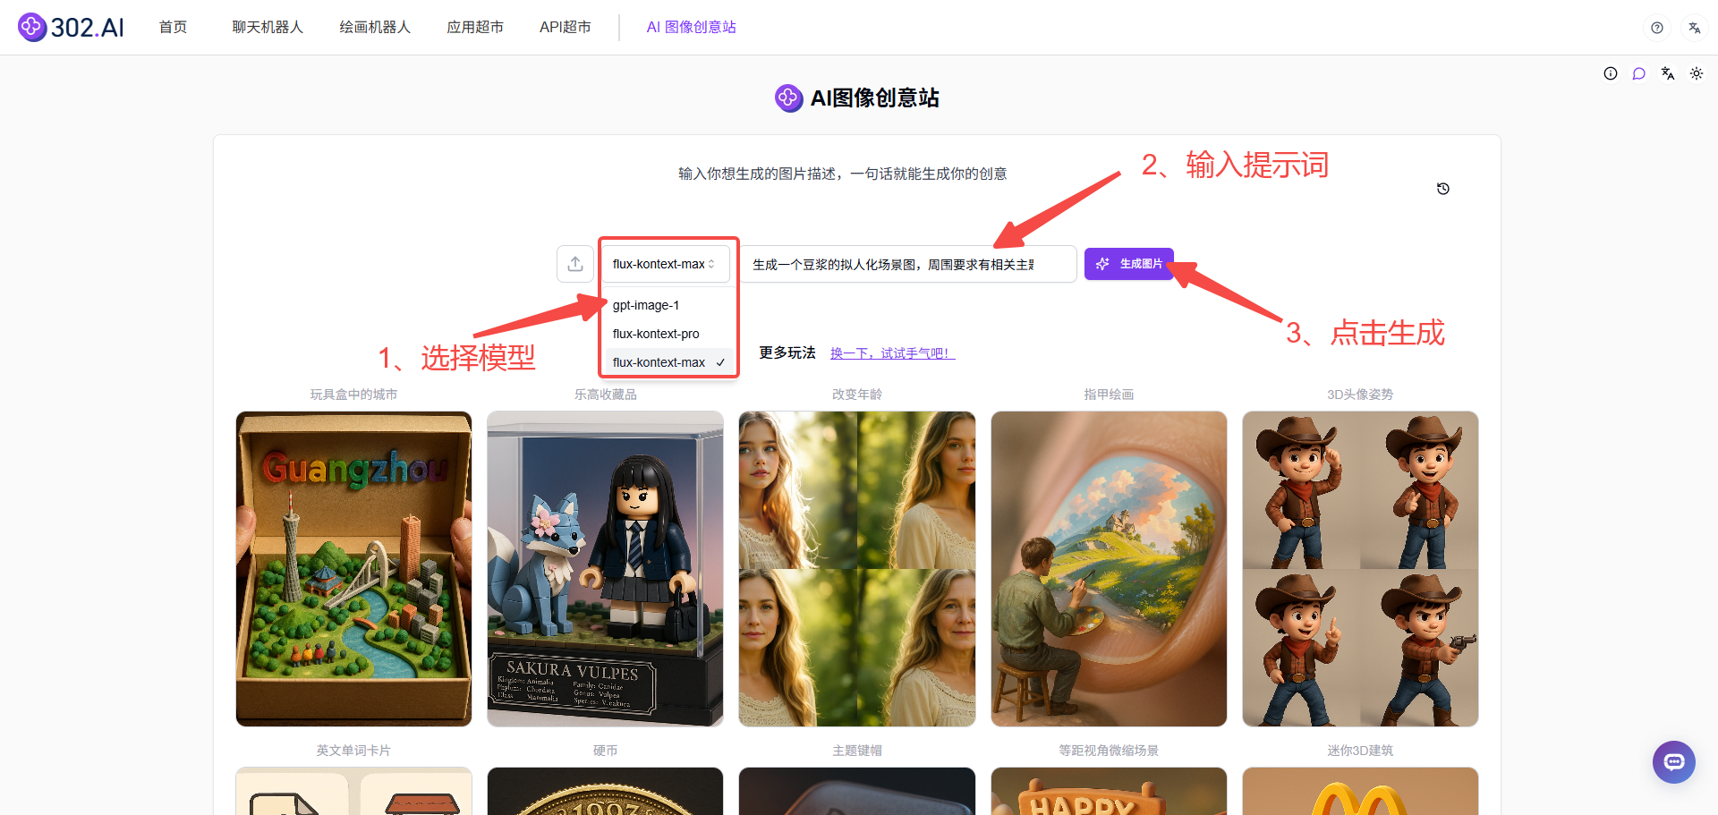Click the help question mark icon
The width and height of the screenshot is (1718, 815).
coord(1656,28)
